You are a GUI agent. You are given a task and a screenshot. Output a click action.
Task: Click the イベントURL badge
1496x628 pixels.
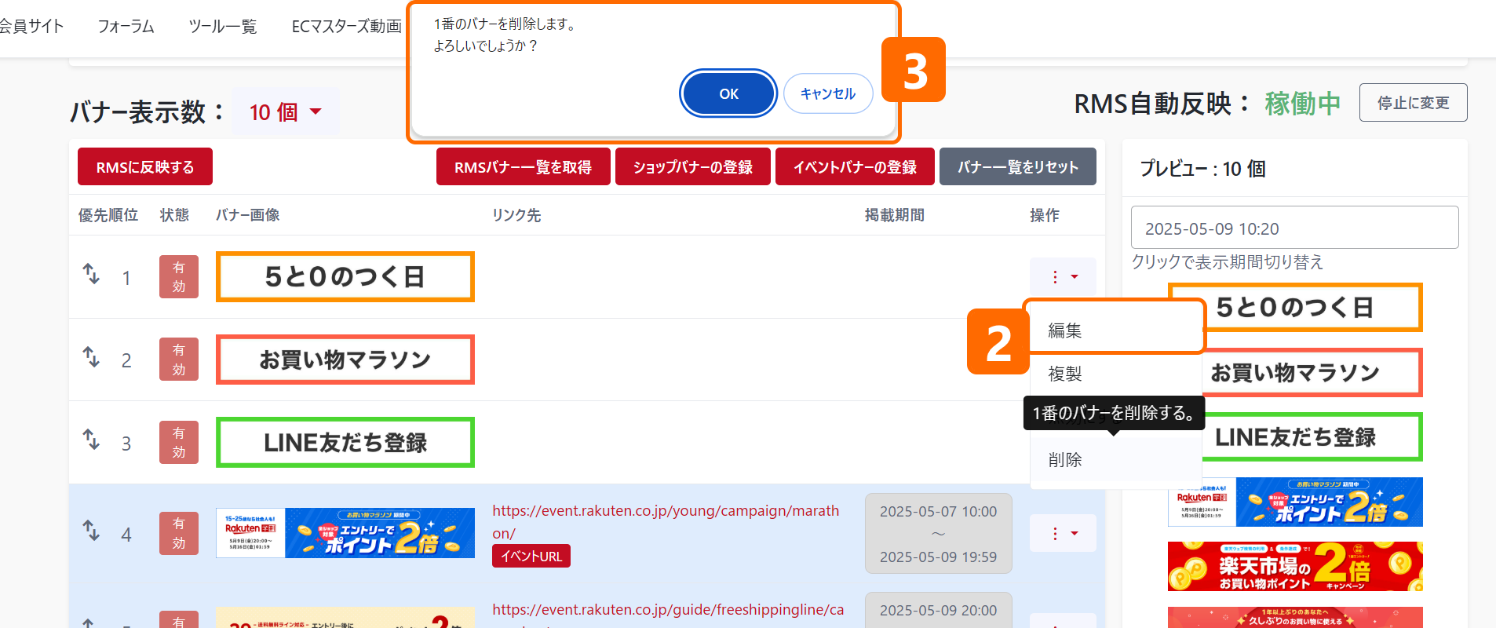click(531, 556)
